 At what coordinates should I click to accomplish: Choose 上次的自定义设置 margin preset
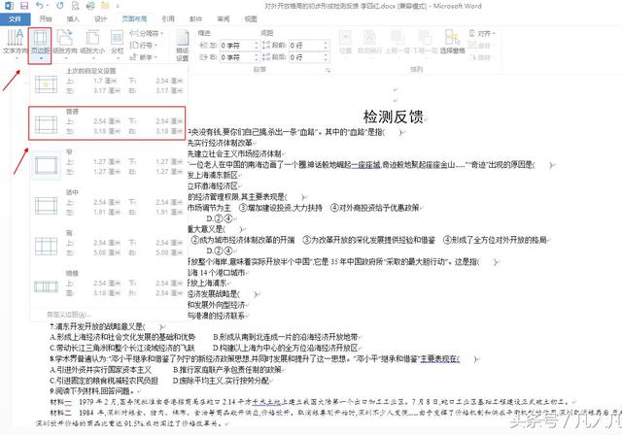tap(108, 82)
